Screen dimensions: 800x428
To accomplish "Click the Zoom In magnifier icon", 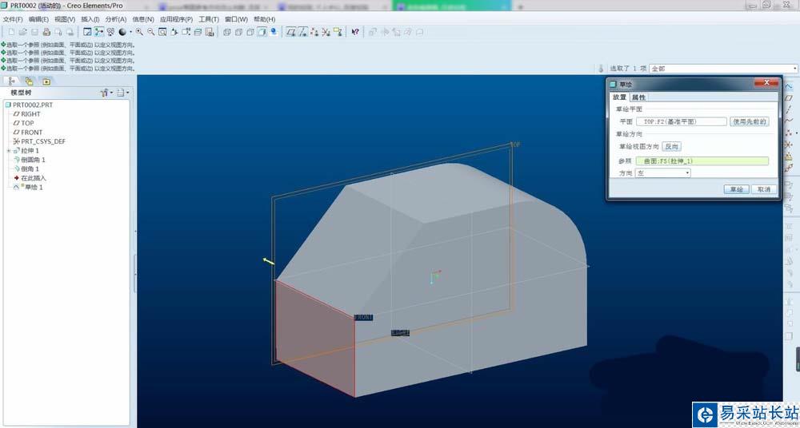I will [x=139, y=32].
